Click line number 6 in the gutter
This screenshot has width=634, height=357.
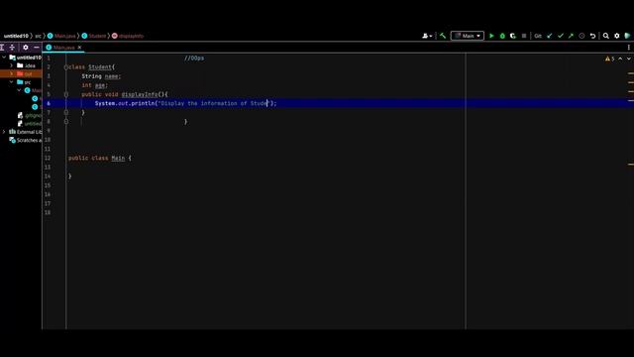[x=49, y=103]
